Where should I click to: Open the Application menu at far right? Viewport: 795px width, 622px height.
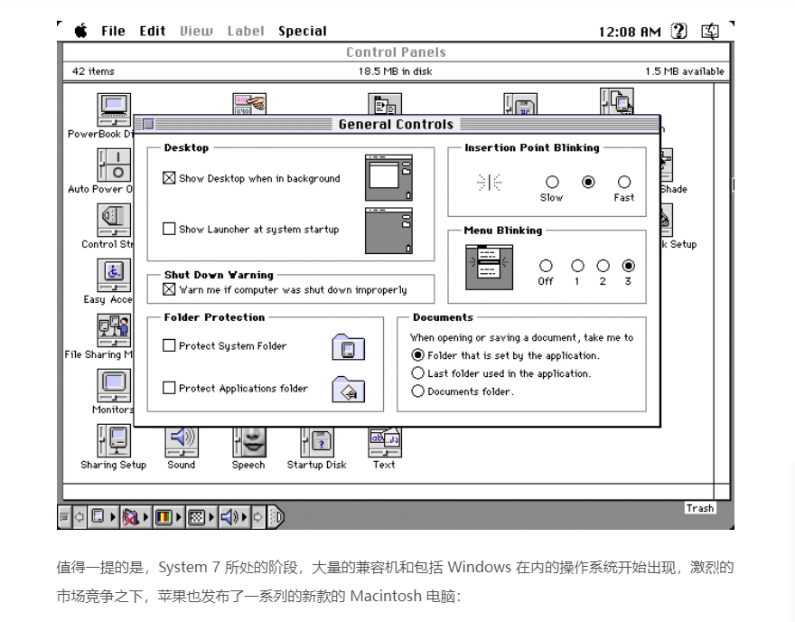point(710,32)
